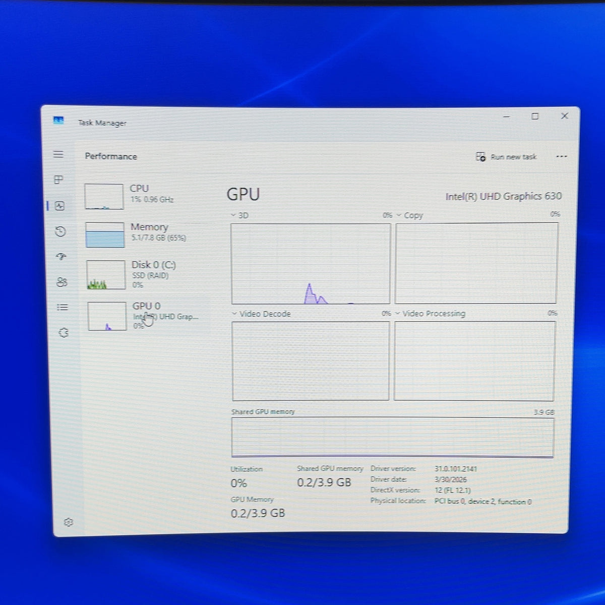Click the Shared GPU memory 0.2/3.9 GB value
The height and width of the screenshot is (605, 605).
tap(324, 482)
